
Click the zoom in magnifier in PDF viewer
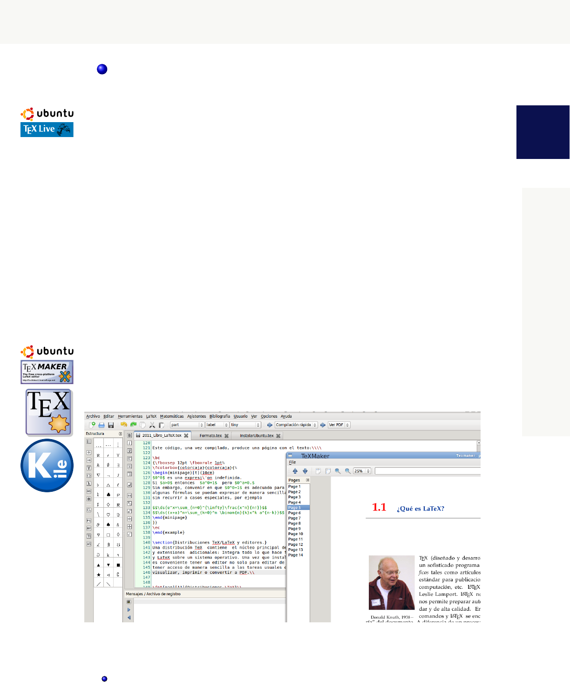[x=338, y=471]
